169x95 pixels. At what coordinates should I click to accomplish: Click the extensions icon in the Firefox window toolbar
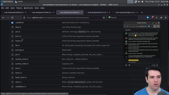pos(155,26)
